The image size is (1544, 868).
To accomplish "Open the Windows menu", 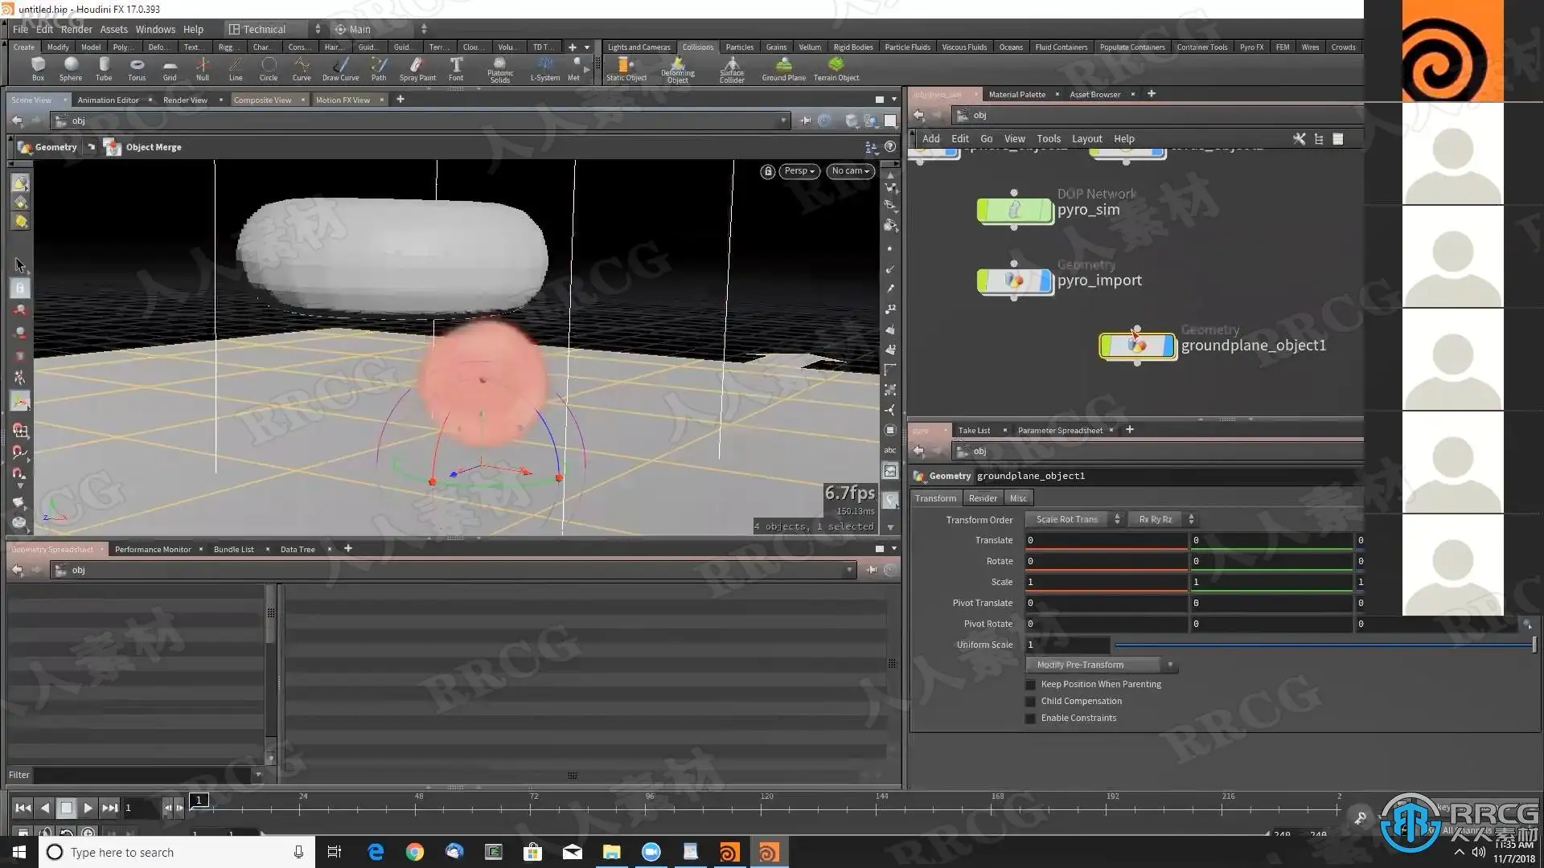I will pos(155,29).
